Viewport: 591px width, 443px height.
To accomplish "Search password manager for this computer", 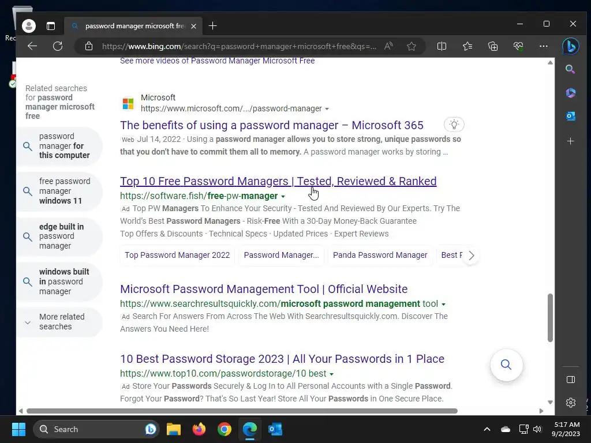I will click(x=59, y=146).
